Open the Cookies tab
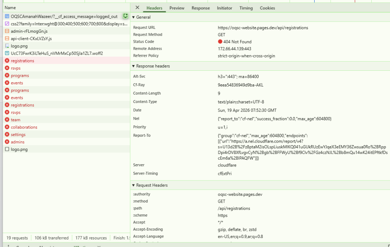The width and height of the screenshot is (390, 247). click(x=267, y=8)
